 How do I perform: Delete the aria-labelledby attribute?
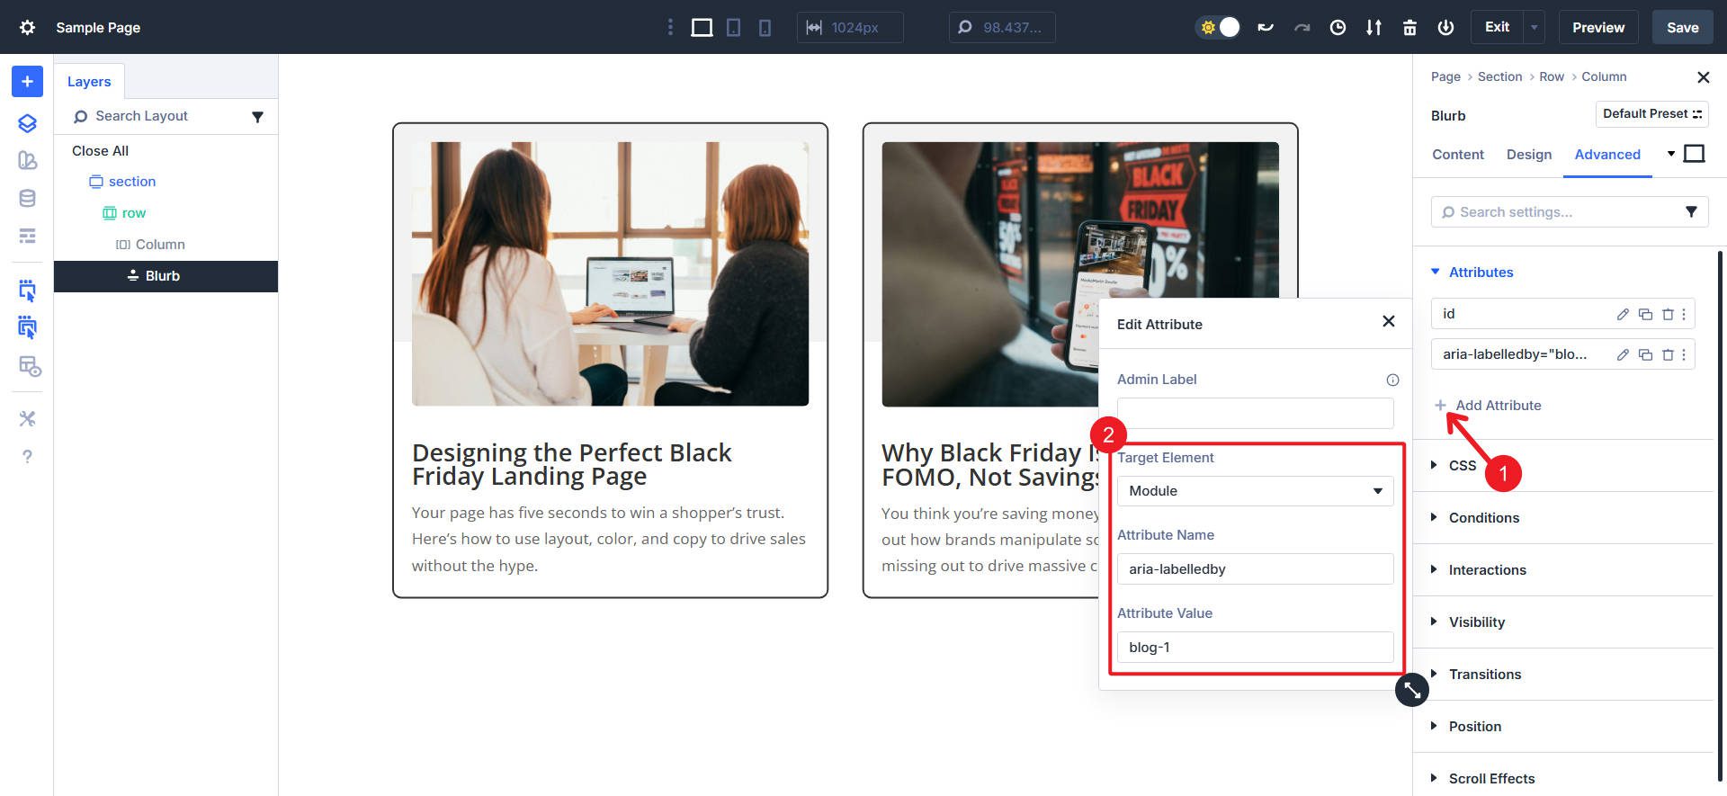1668,354
